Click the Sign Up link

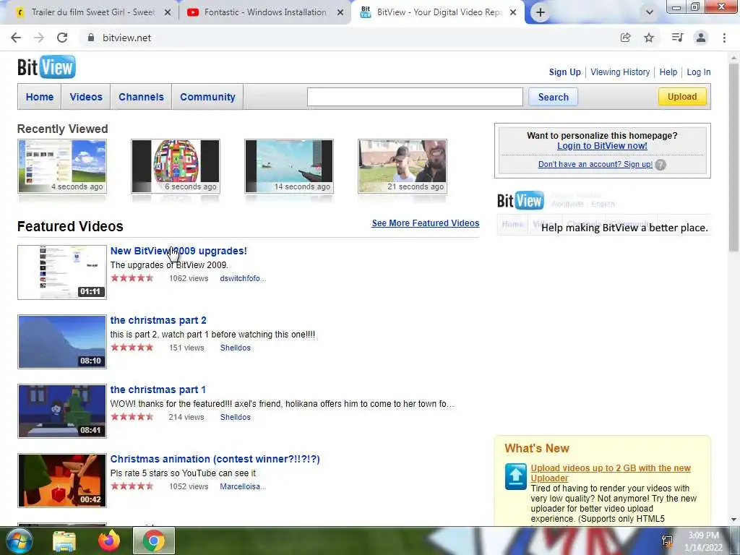(x=564, y=72)
